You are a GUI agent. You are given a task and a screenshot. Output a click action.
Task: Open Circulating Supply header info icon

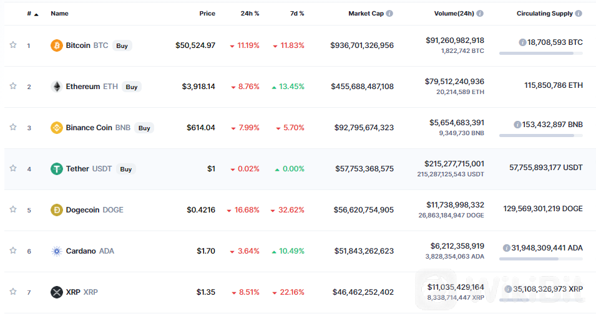coord(578,13)
